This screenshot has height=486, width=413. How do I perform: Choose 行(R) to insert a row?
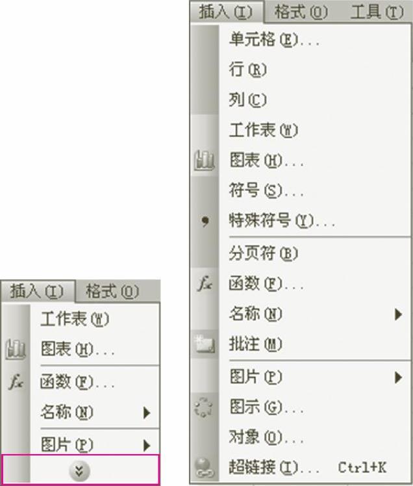pos(316,69)
